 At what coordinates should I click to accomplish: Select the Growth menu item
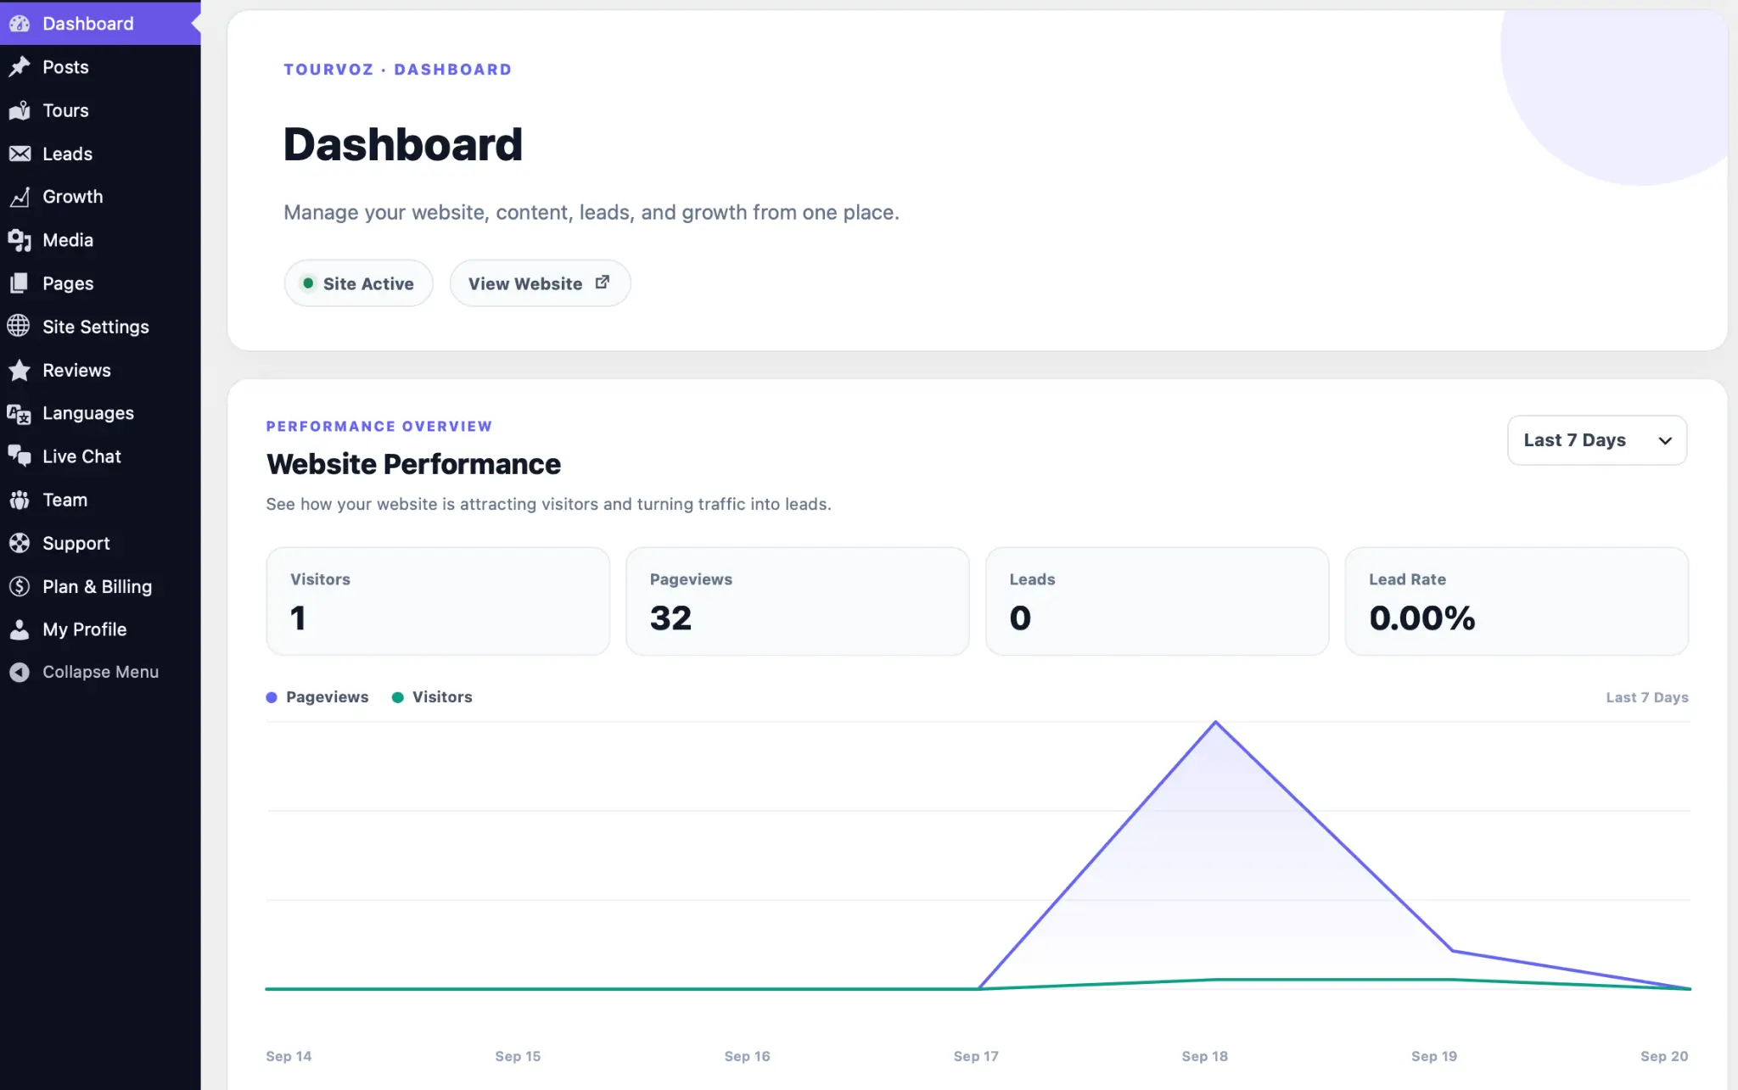click(100, 197)
